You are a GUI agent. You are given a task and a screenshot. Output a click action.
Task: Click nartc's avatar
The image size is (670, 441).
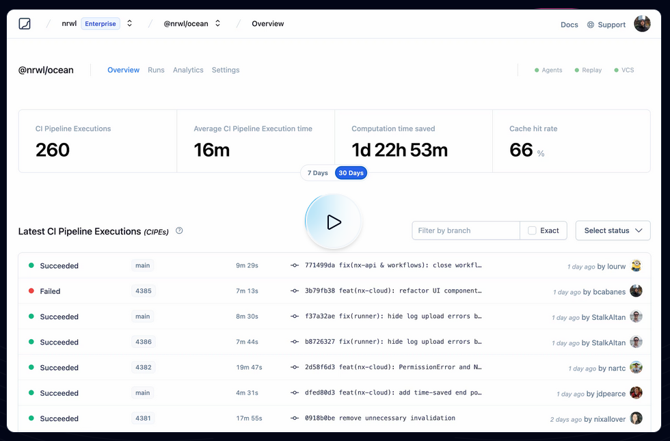point(636,367)
